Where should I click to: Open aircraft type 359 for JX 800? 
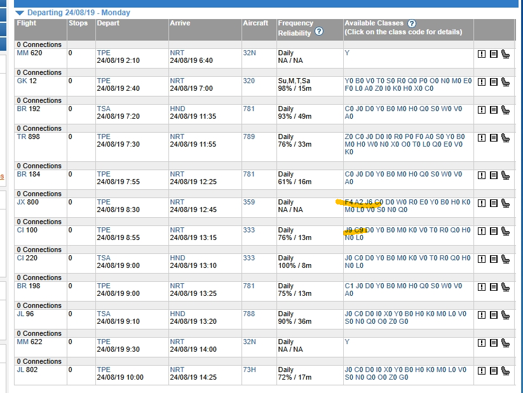249,202
